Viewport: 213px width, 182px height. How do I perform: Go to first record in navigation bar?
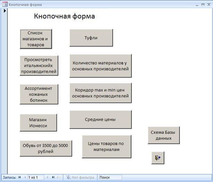[20, 177]
